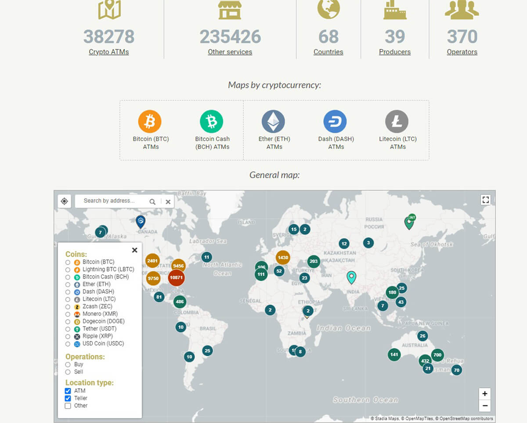Click the locate-me crosshair icon on map
This screenshot has height=423, width=527.
tap(65, 201)
